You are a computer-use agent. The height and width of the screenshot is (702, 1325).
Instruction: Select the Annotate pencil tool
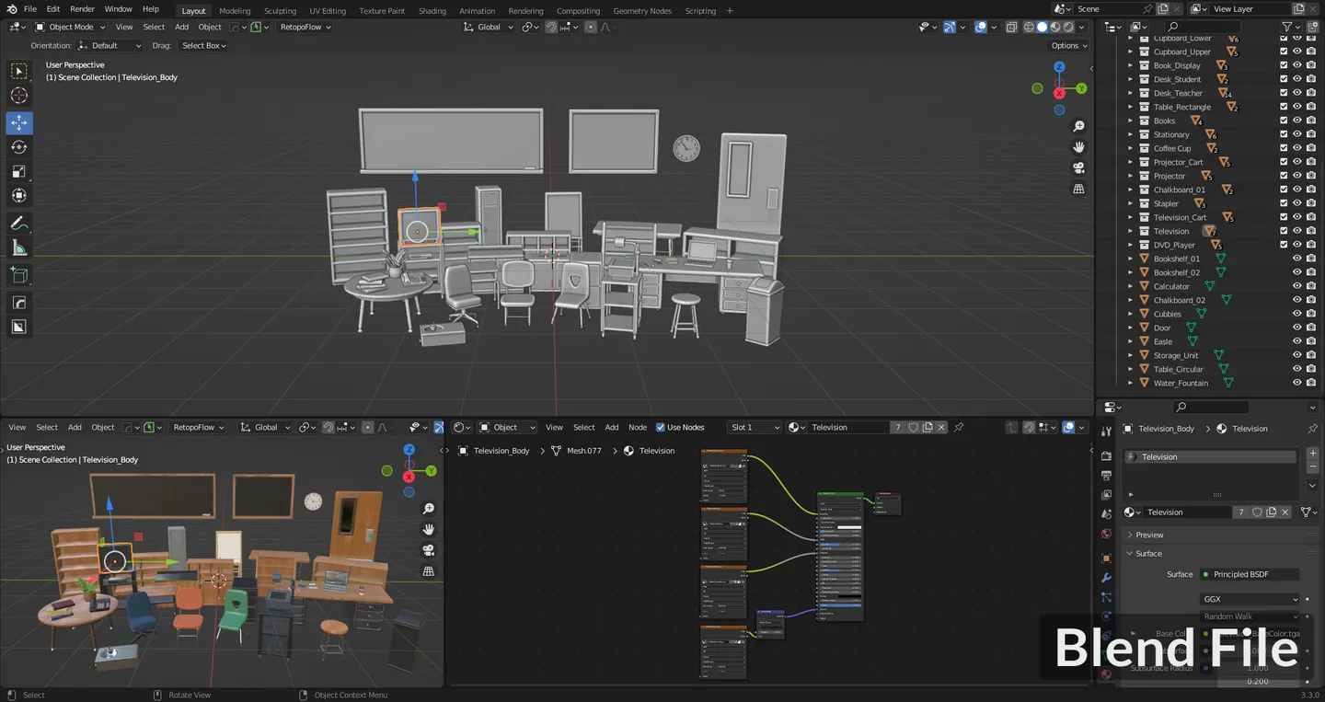(x=18, y=224)
